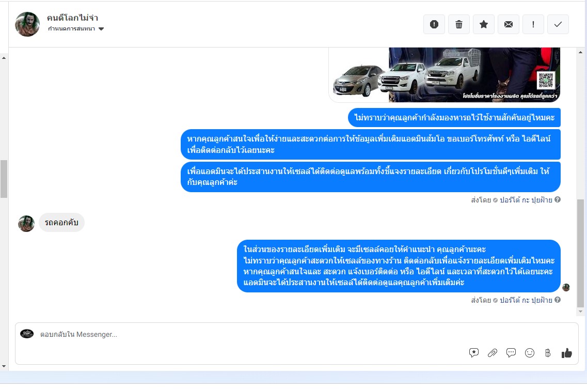Send a thumbs-up like
The image size is (587, 389).
tap(566, 353)
